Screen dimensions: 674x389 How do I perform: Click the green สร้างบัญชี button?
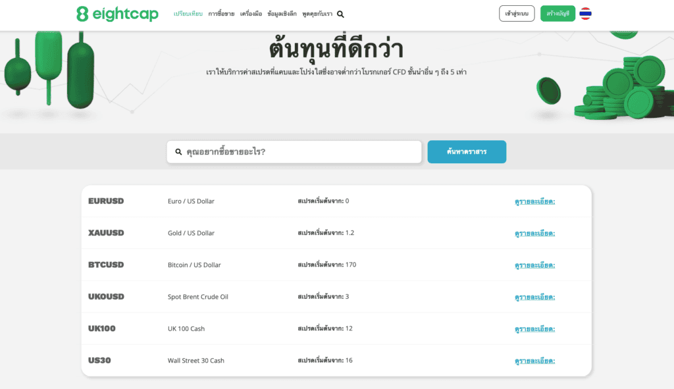click(557, 14)
